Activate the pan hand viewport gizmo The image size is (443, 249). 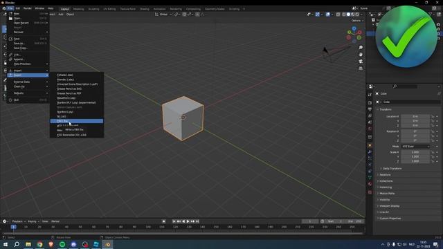pos(361,55)
